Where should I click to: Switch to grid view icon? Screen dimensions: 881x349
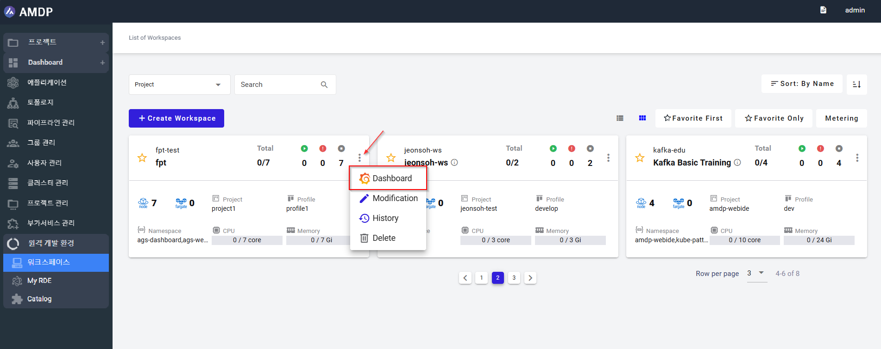coord(642,118)
